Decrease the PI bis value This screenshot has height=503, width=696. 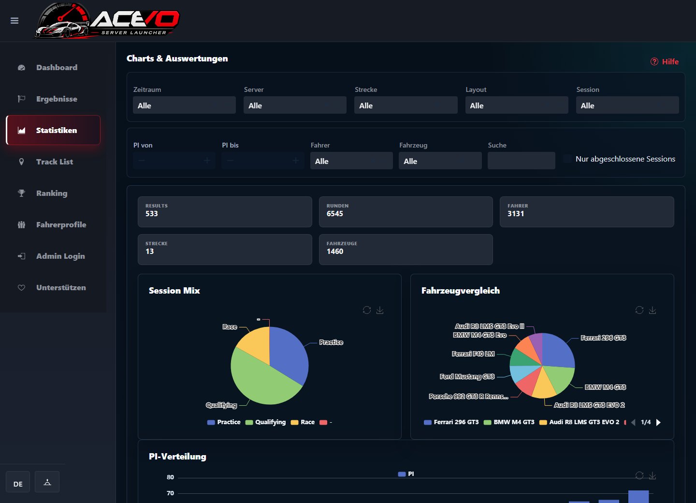point(230,161)
